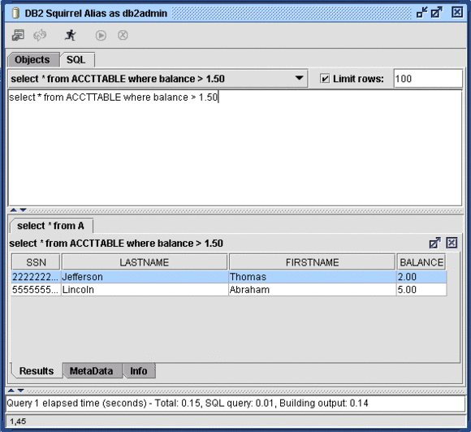This screenshot has width=471, height=432.
Task: Open the Info tab
Action: pos(139,371)
